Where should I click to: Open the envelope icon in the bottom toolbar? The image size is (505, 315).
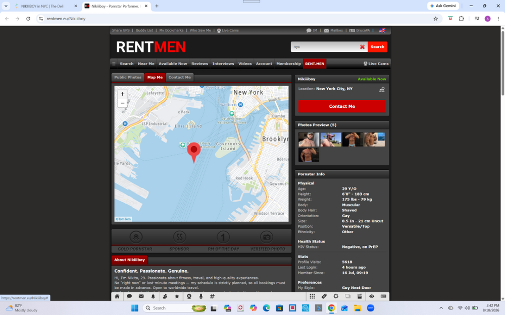141,296
